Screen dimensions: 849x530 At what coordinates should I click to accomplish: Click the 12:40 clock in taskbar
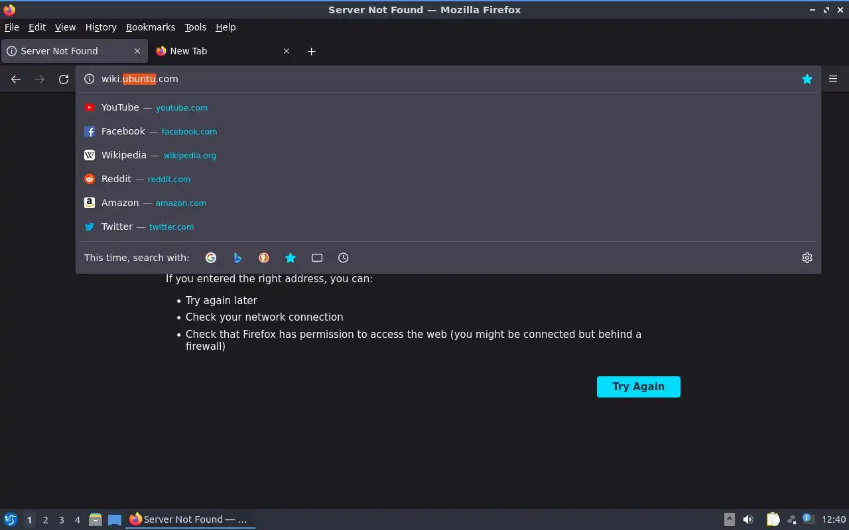(834, 519)
